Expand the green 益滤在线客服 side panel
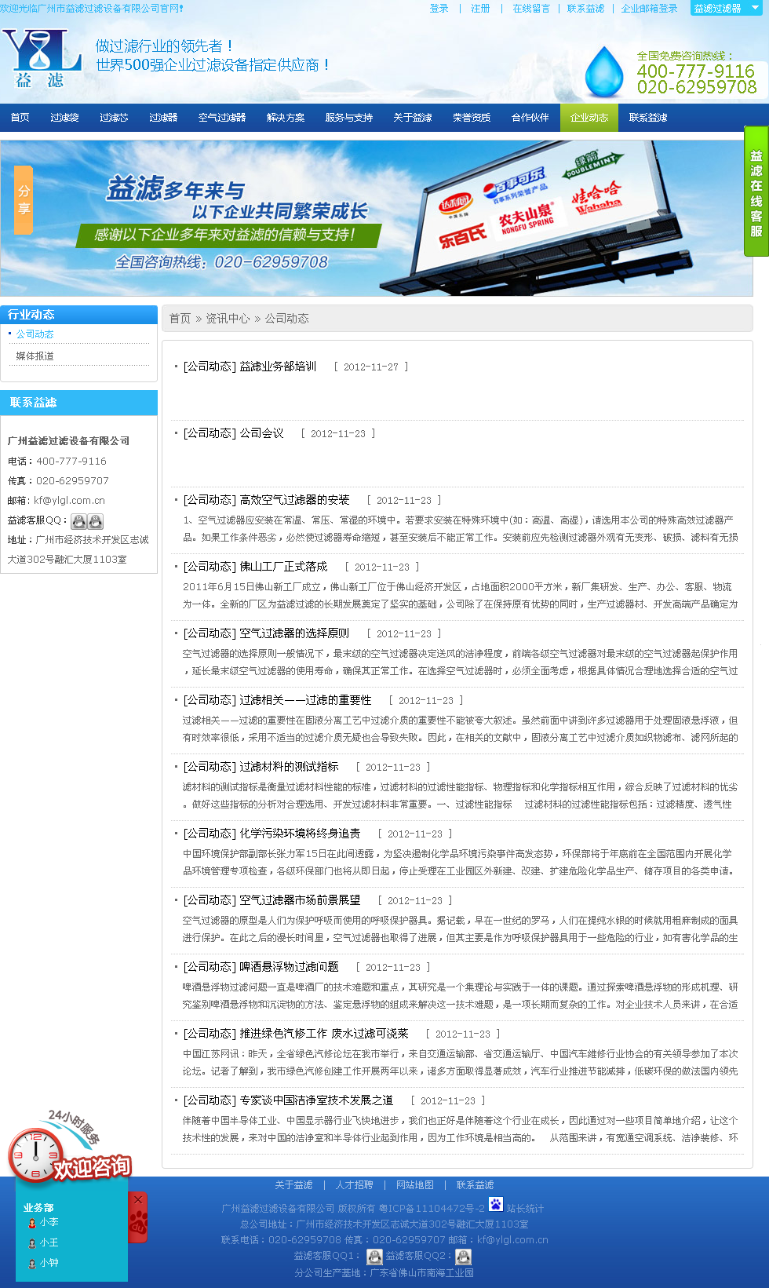Image resolution: width=769 pixels, height=1288 pixels. tap(756, 192)
